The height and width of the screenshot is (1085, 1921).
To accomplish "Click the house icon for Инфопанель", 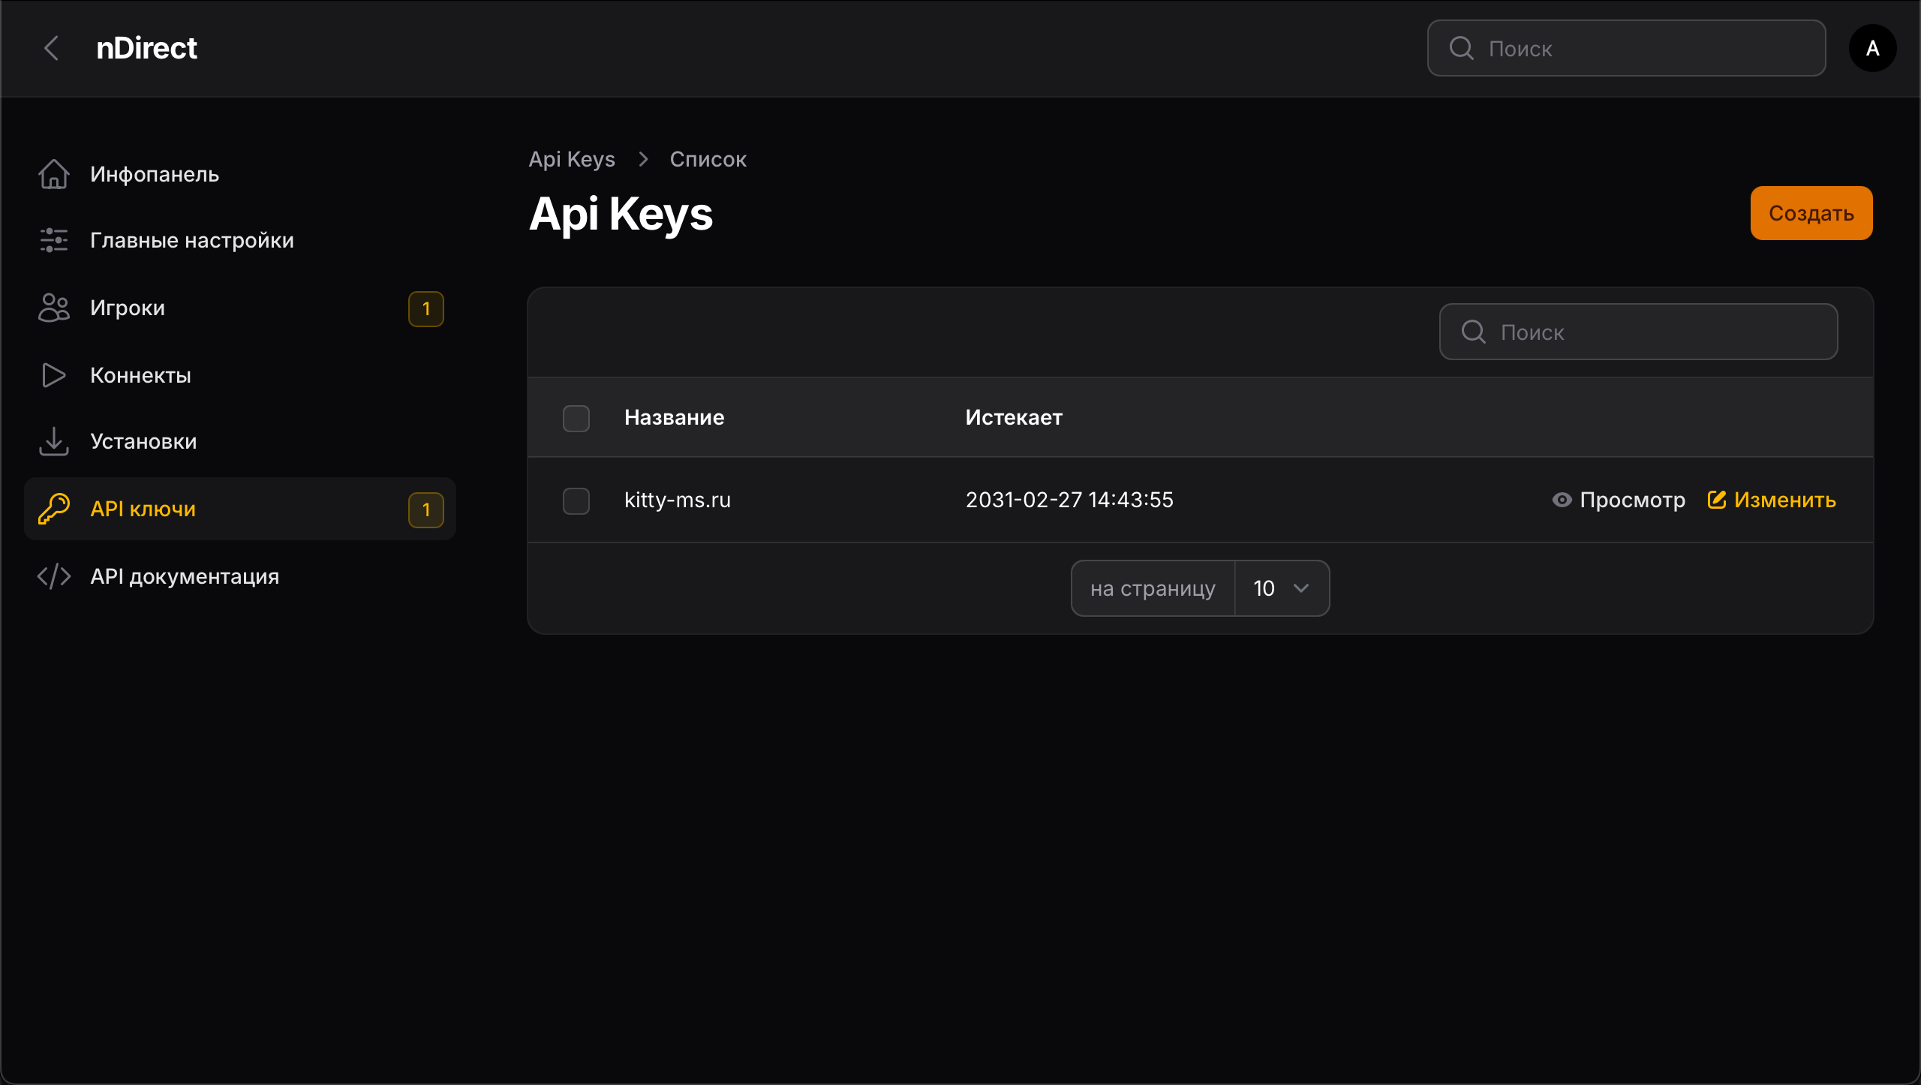I will (x=54, y=174).
